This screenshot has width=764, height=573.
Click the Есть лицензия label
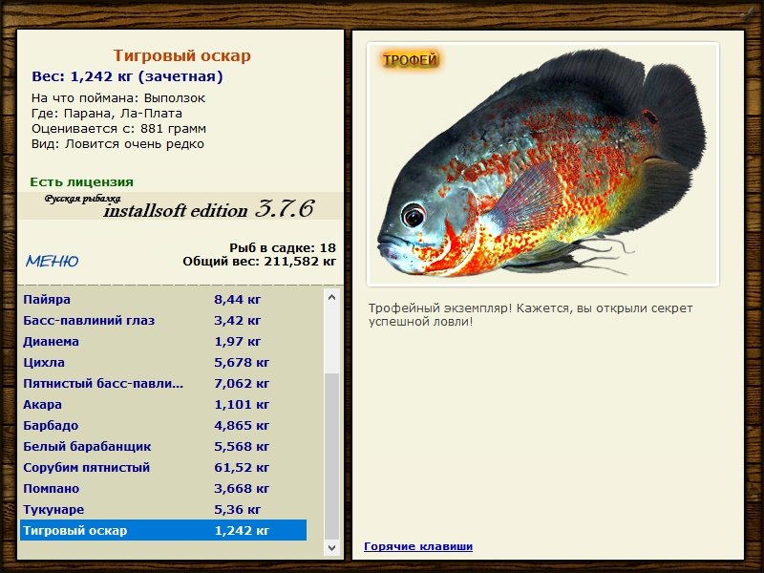coord(81,181)
